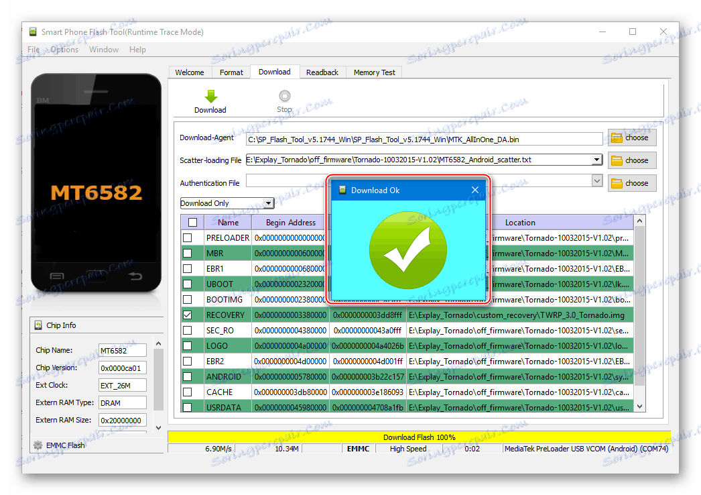Screen dimensions: 701x495
Task: Click the Download Ok dialog title icon
Action: [x=342, y=190]
